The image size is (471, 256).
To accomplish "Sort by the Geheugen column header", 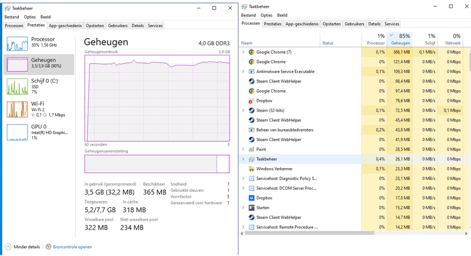I will tap(400, 40).
